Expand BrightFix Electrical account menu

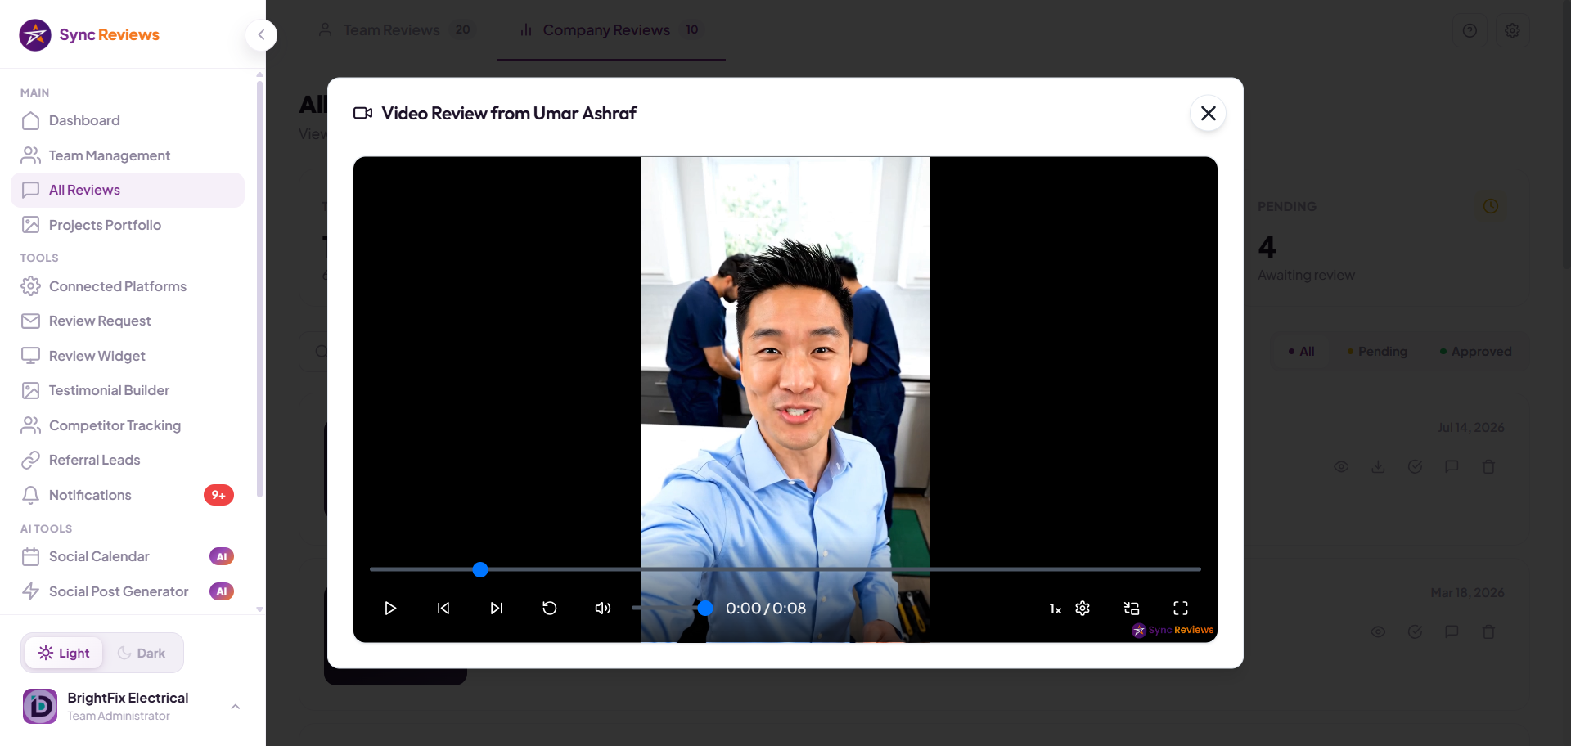[x=236, y=706]
